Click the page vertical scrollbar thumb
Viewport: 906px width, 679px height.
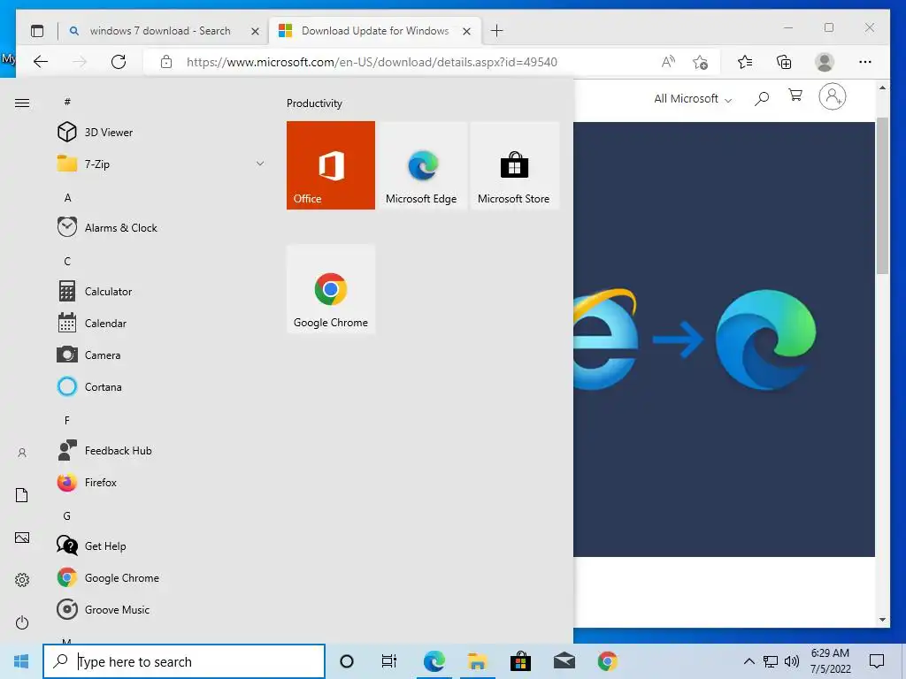pyautogui.click(x=882, y=196)
